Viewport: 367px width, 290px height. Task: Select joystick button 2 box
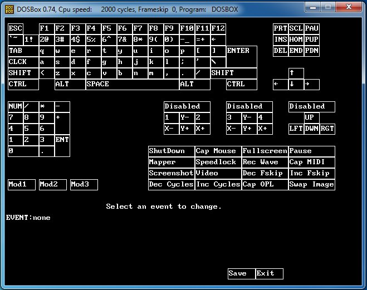tap(203, 118)
